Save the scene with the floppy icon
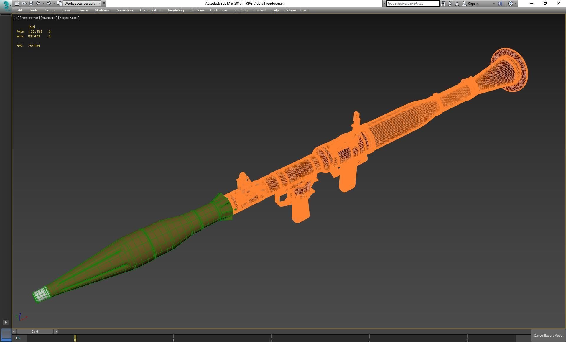Viewport: 566px width, 342px height. [x=31, y=4]
